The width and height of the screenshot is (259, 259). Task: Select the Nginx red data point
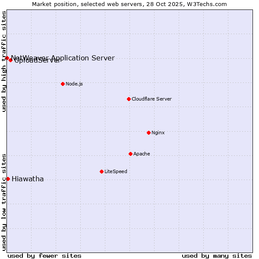(148, 133)
